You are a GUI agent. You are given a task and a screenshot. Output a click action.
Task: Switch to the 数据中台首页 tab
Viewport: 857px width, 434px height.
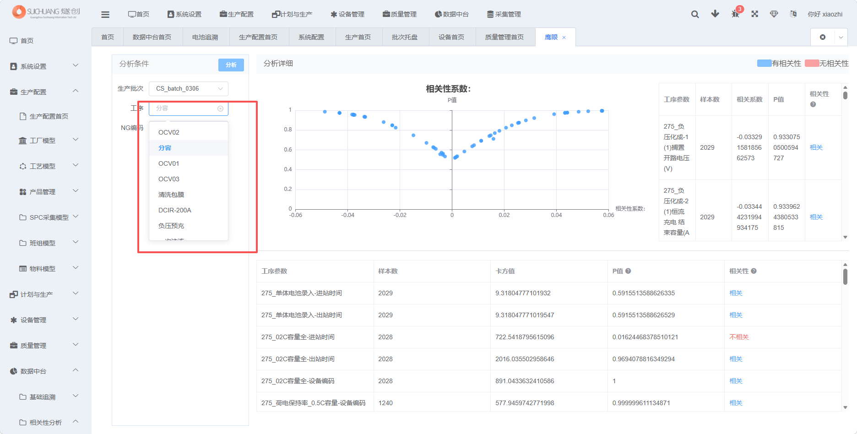pyautogui.click(x=152, y=37)
